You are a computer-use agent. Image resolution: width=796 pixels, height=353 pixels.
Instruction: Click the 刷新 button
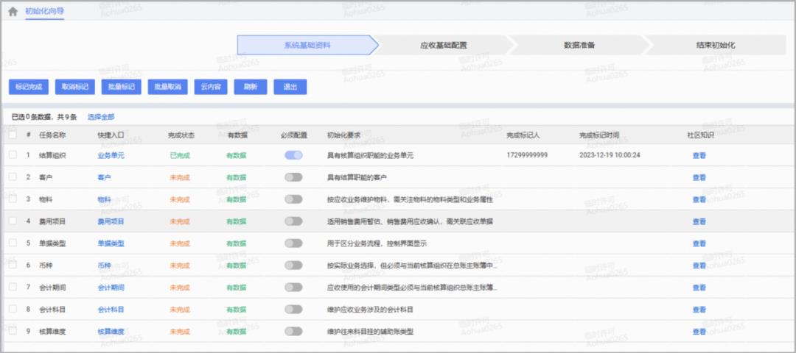pyautogui.click(x=251, y=87)
